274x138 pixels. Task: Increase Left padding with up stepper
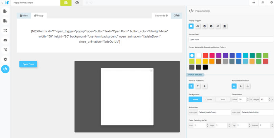coord(207,124)
